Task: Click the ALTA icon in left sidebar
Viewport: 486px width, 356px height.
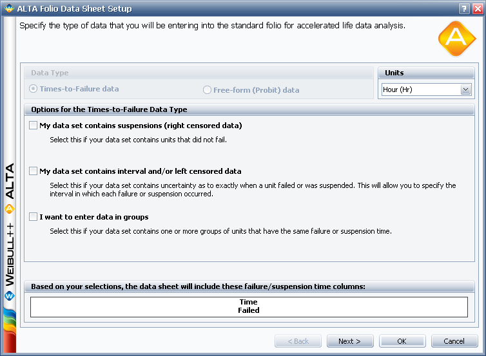Action: [x=9, y=209]
